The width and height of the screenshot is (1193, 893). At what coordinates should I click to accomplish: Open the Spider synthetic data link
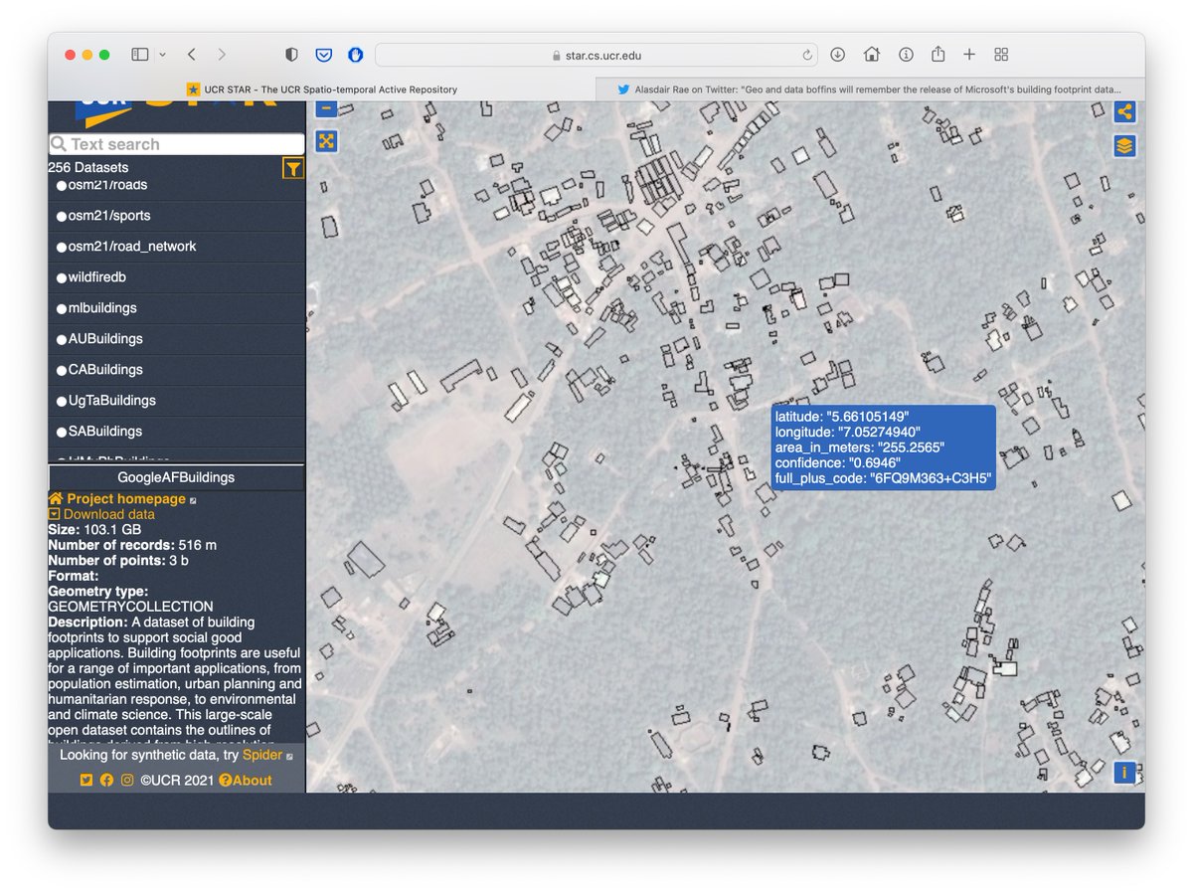pos(262,755)
